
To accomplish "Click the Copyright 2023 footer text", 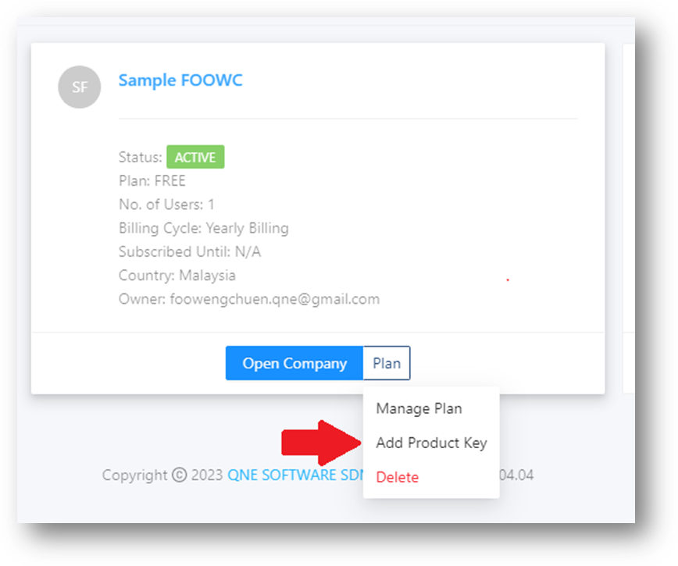I will coord(162,475).
